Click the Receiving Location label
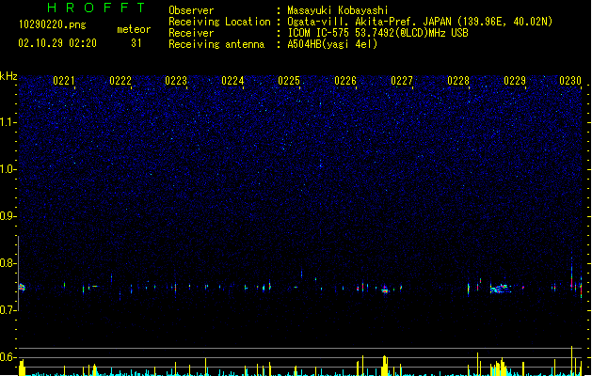 (219, 22)
